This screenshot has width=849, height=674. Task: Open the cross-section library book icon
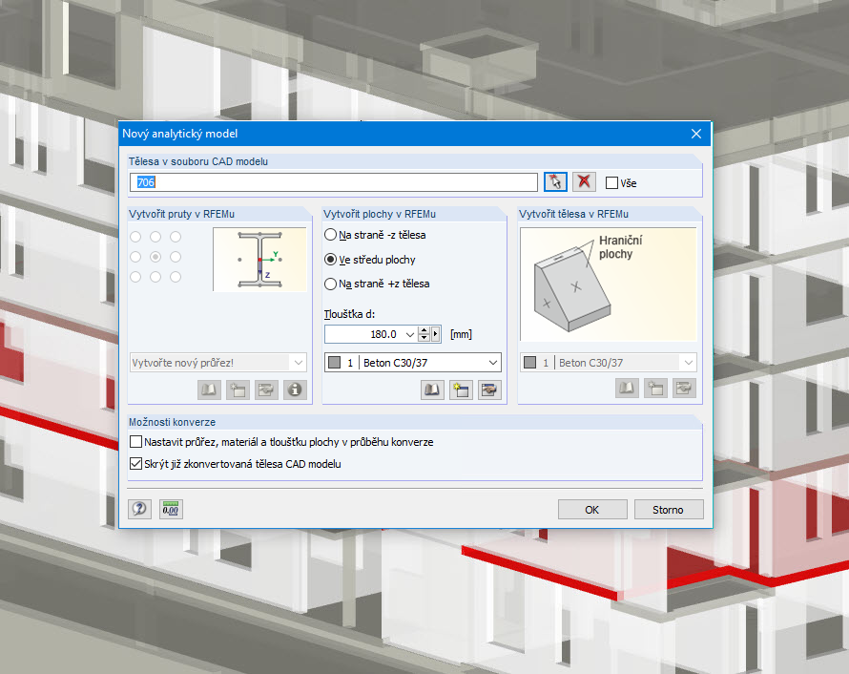[209, 390]
